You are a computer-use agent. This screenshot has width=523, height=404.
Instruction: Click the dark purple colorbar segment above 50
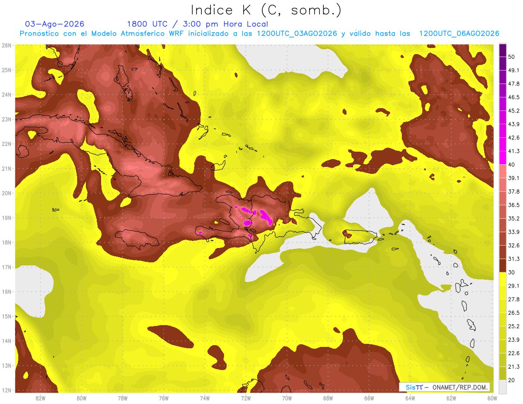click(x=503, y=50)
